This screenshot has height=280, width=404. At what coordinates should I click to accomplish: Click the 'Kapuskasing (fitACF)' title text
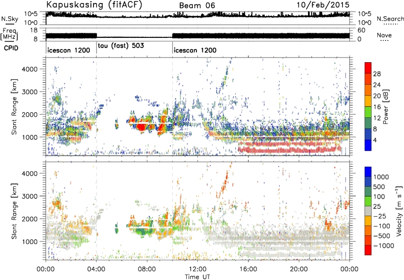point(94,5)
